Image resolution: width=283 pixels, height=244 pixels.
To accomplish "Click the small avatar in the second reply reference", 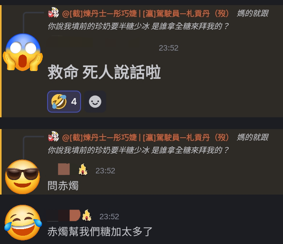I will click(53, 136).
